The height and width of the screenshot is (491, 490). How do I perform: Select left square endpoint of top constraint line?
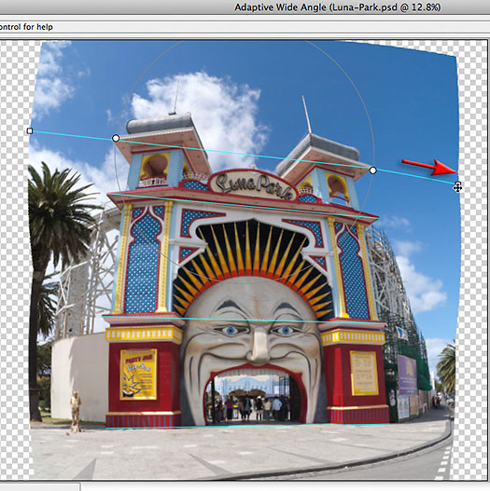(x=30, y=130)
